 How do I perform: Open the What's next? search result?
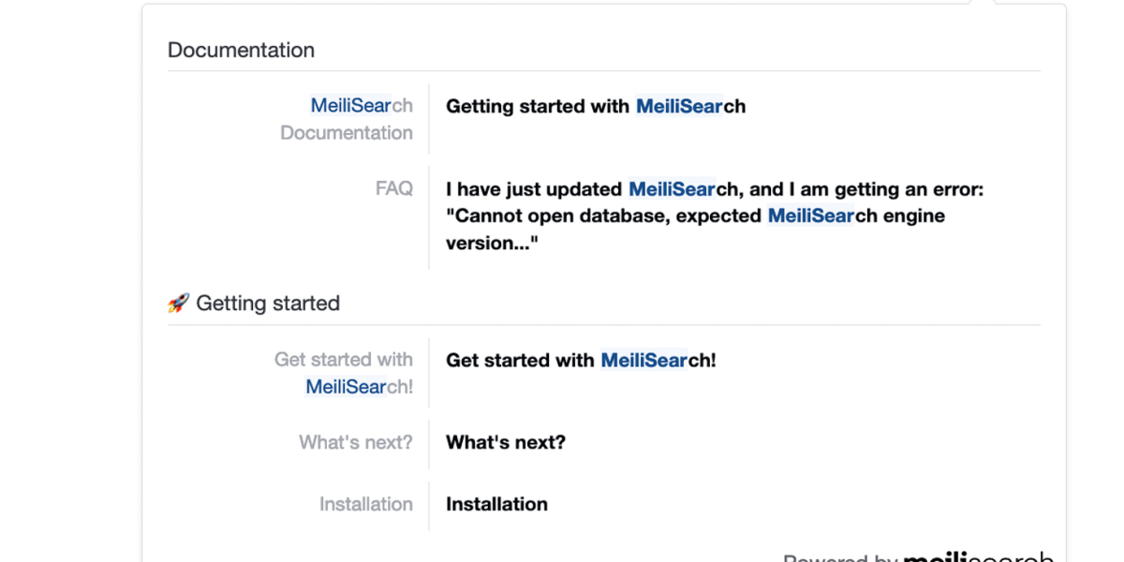pyautogui.click(x=506, y=442)
